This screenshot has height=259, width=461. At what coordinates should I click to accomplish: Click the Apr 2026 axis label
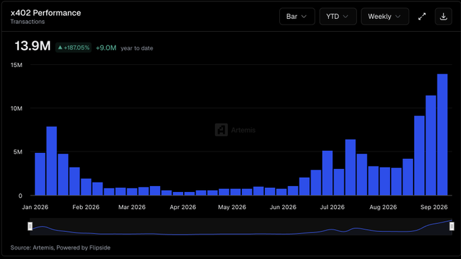[x=183, y=207]
